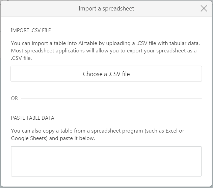Click the Choose a .CSV file button
The height and width of the screenshot is (188, 213).
pyautogui.click(x=106, y=74)
